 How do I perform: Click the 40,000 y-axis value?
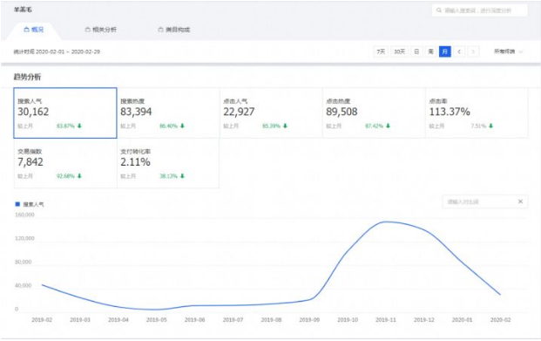click(x=24, y=285)
